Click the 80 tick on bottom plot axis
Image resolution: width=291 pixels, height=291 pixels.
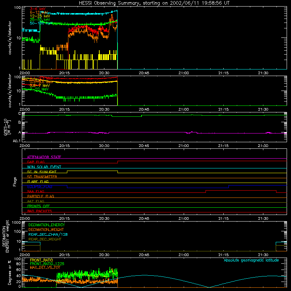tap(19, 264)
